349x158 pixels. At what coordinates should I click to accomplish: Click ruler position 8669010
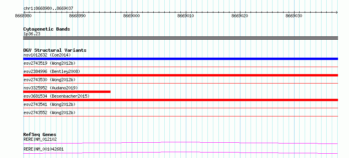coord(185,16)
